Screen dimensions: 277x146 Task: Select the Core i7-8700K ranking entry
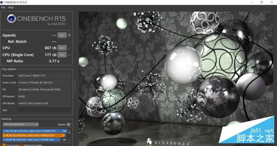point(35,131)
